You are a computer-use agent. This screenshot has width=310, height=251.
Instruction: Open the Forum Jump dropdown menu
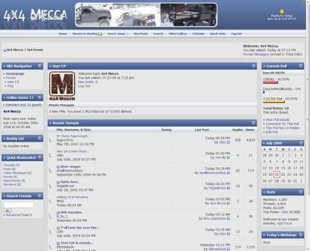tap(118, 33)
